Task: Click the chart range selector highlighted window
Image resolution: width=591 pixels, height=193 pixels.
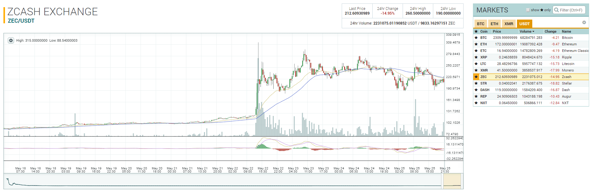Action: pyautogui.click(x=452, y=181)
